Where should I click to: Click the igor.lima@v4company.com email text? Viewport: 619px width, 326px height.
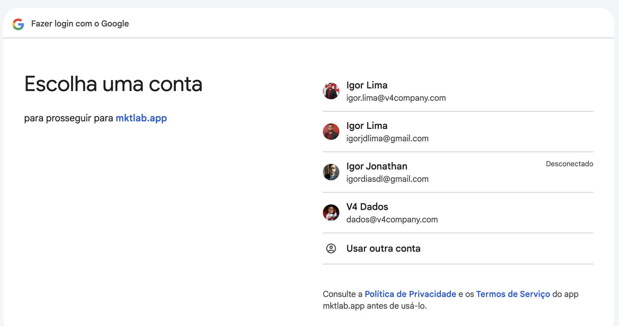396,98
